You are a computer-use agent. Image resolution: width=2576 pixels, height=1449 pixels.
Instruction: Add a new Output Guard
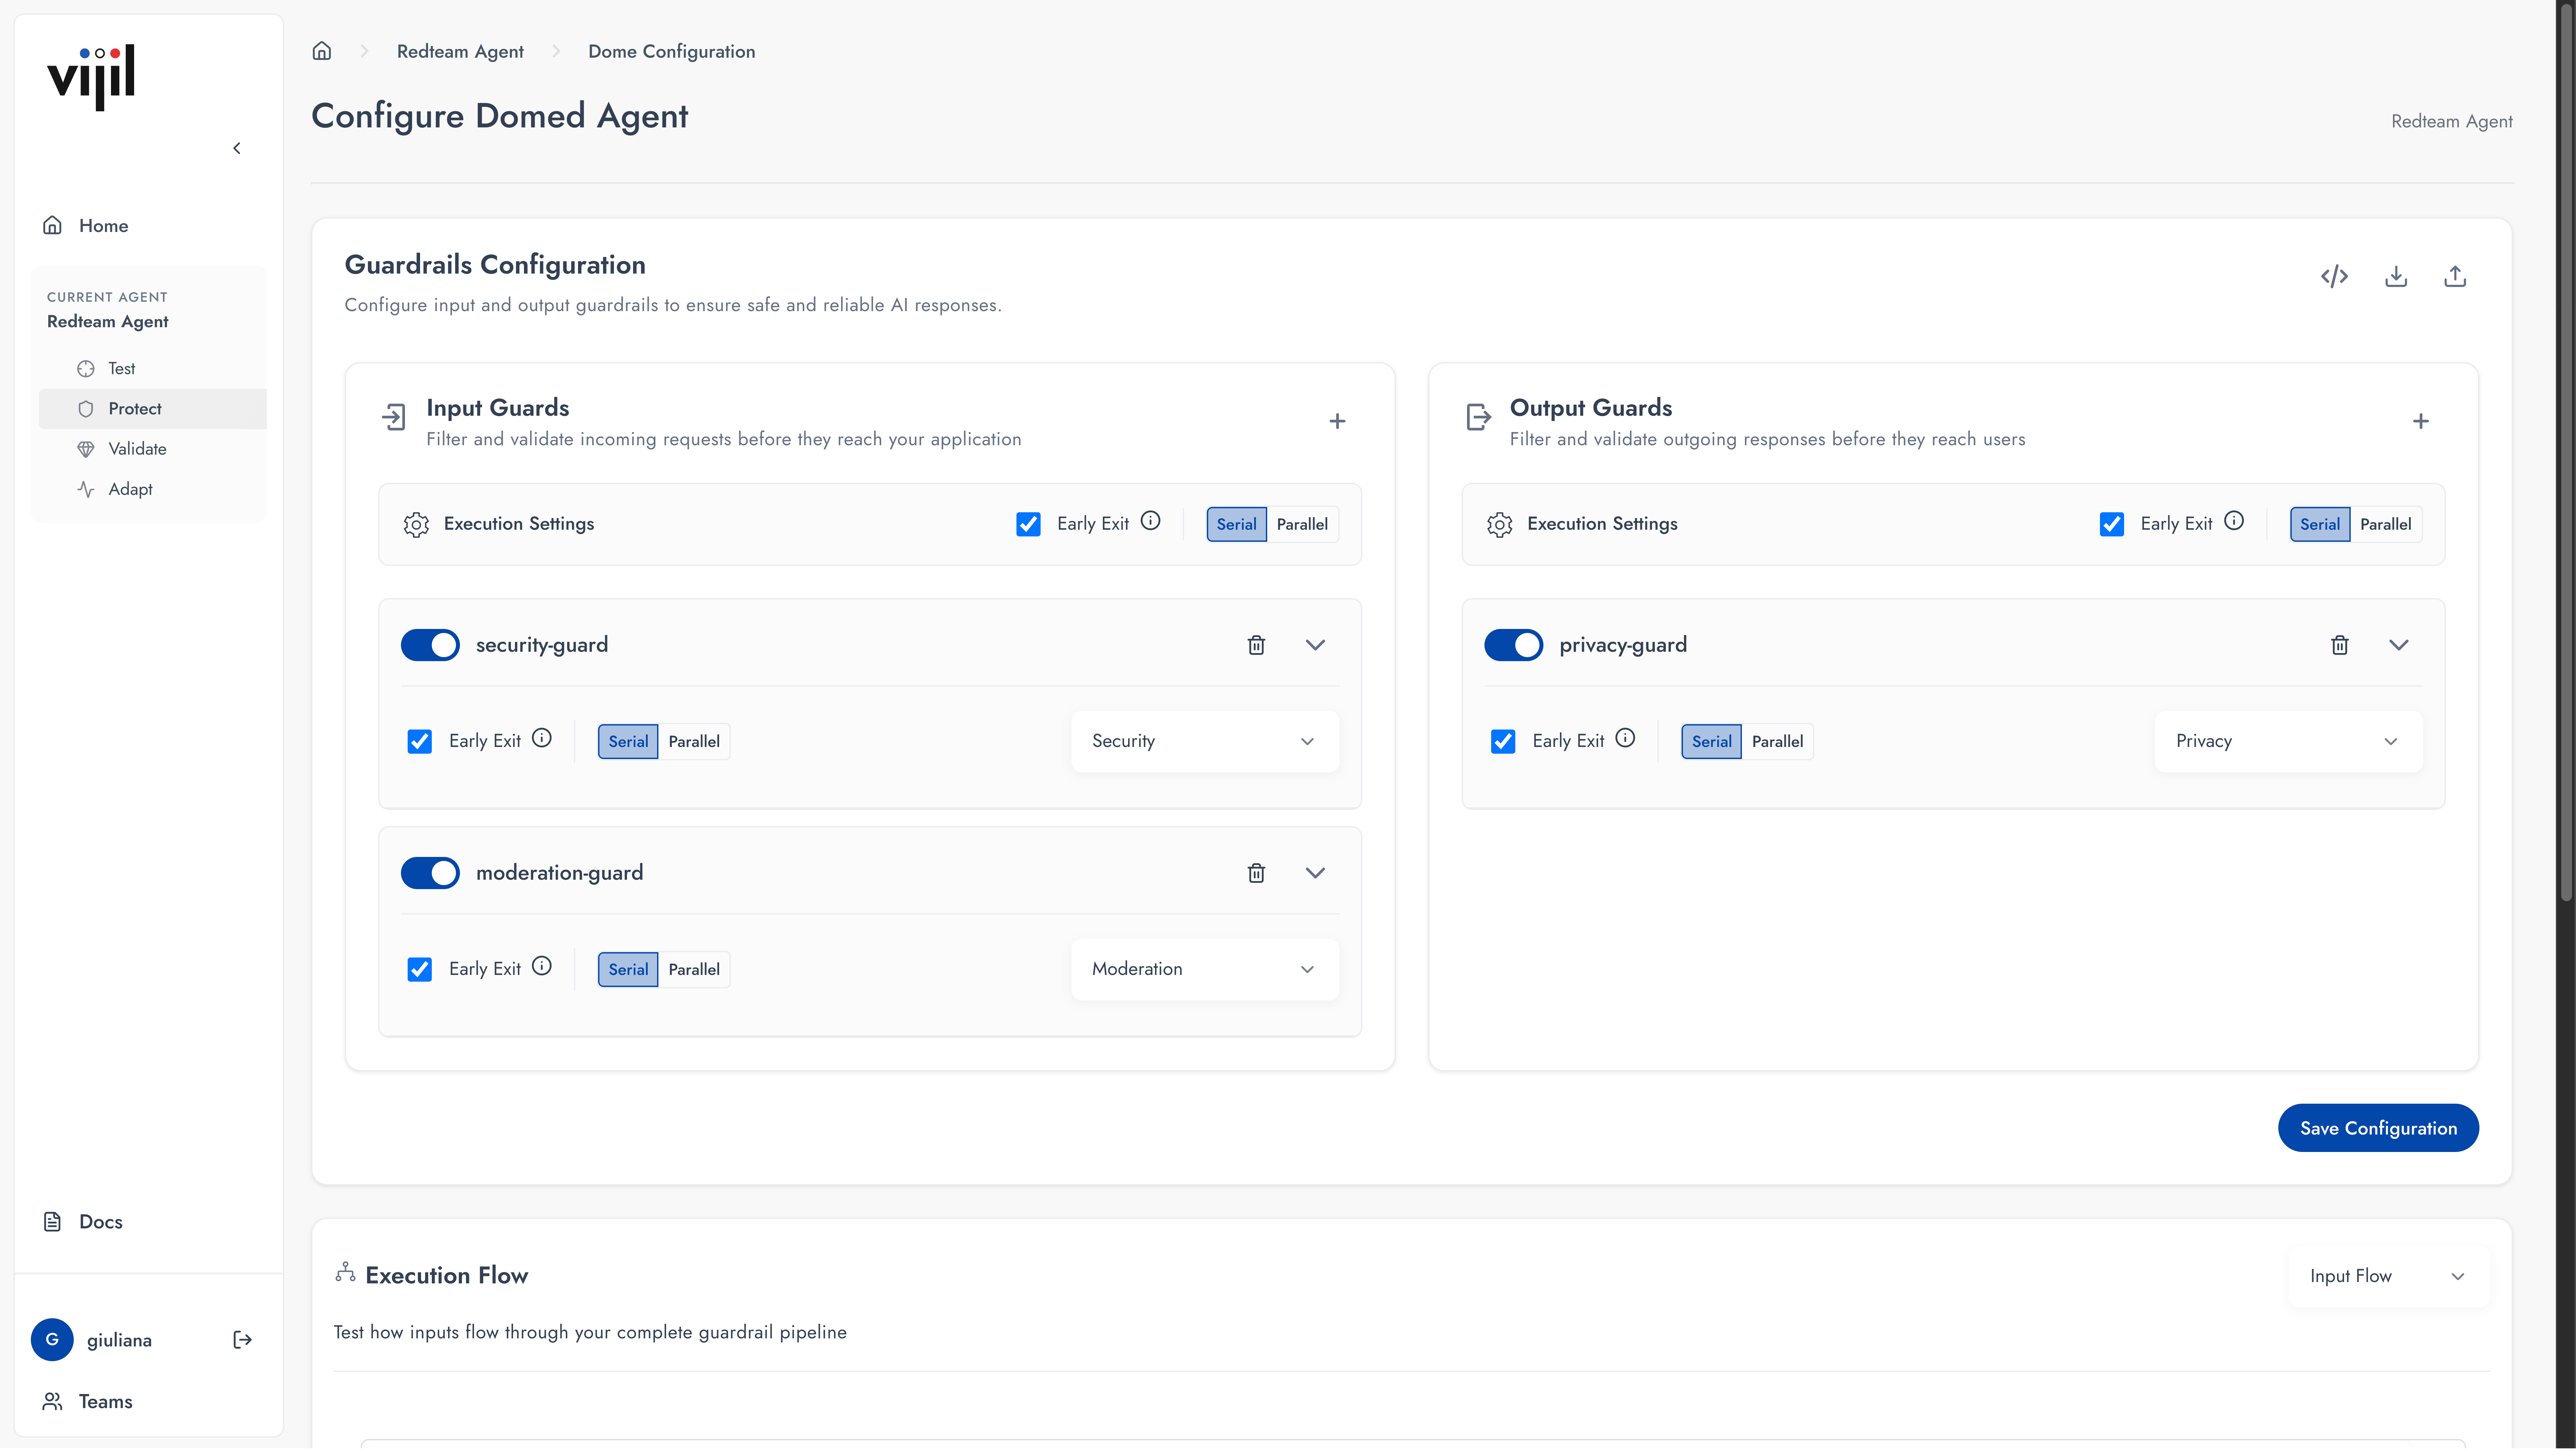(2421, 421)
